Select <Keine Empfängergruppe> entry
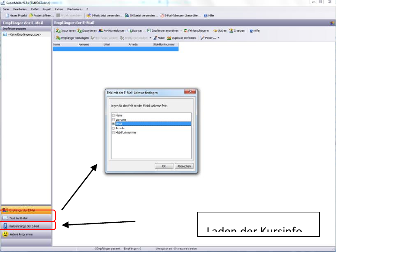This screenshot has width=396, height=255. 24,34
